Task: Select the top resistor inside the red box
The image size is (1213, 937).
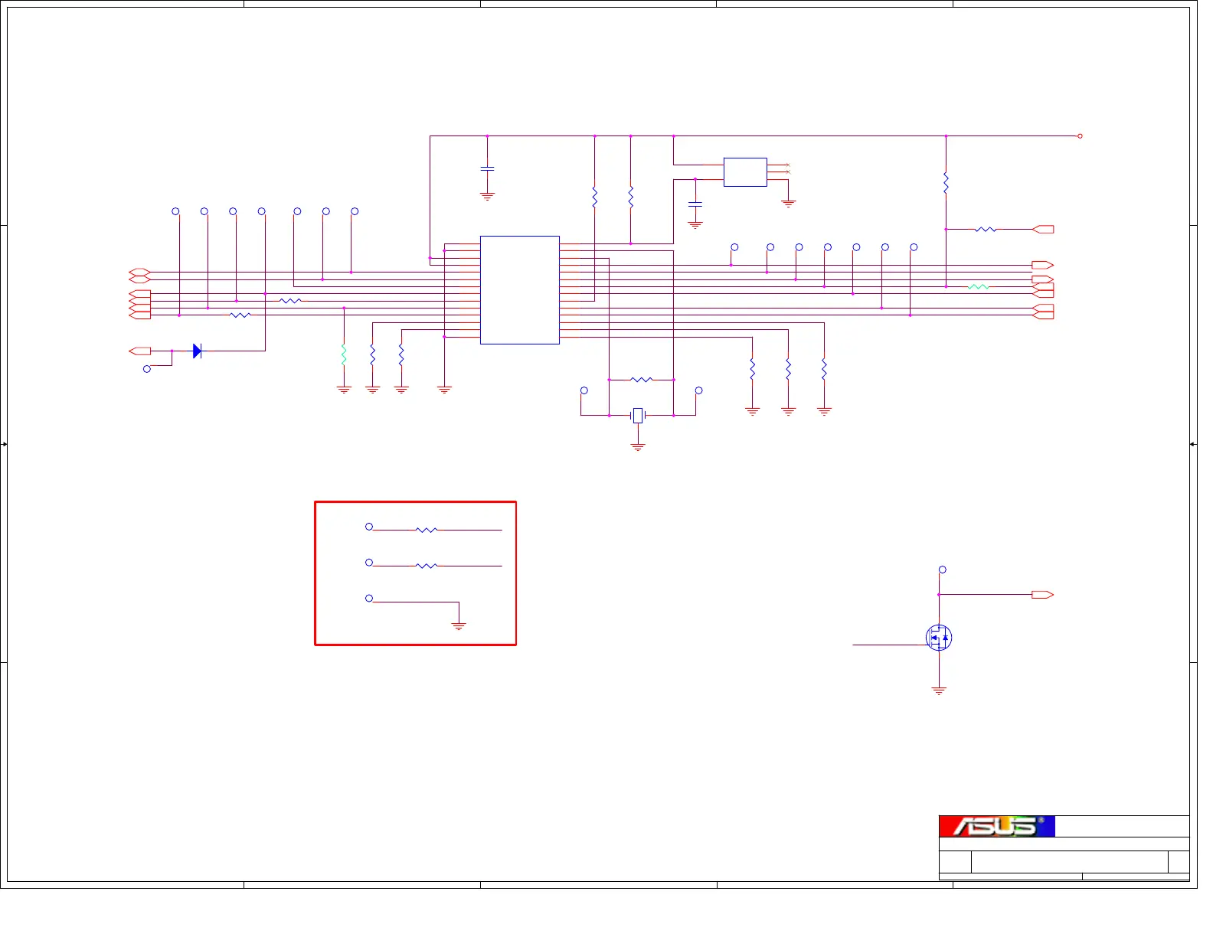Action: 426,530
